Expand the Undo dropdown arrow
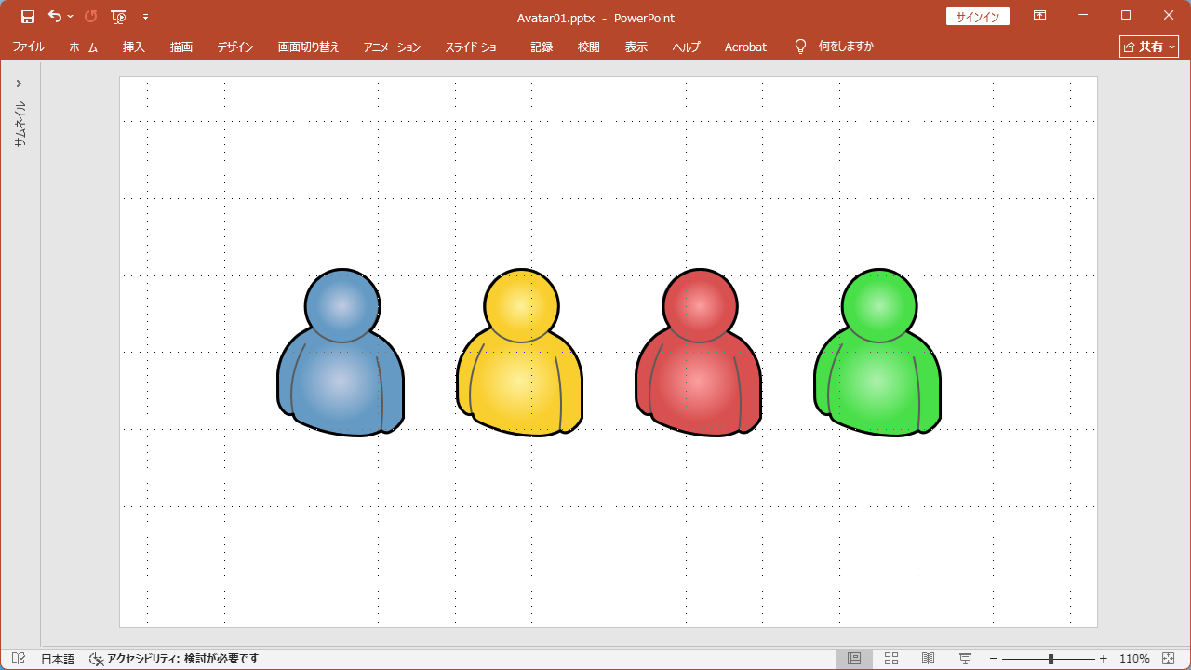Viewport: 1191px width, 670px height. (71, 16)
